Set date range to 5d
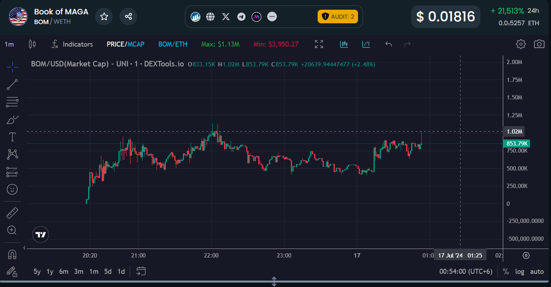This screenshot has width=551, height=287. [x=108, y=271]
